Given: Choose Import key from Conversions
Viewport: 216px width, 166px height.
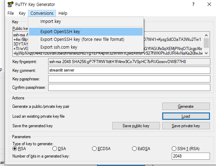Looking at the screenshot, I should 86,21.
